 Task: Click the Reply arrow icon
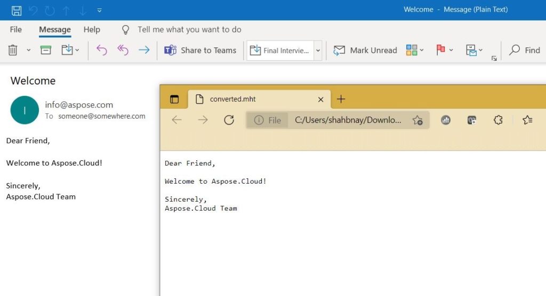point(101,50)
